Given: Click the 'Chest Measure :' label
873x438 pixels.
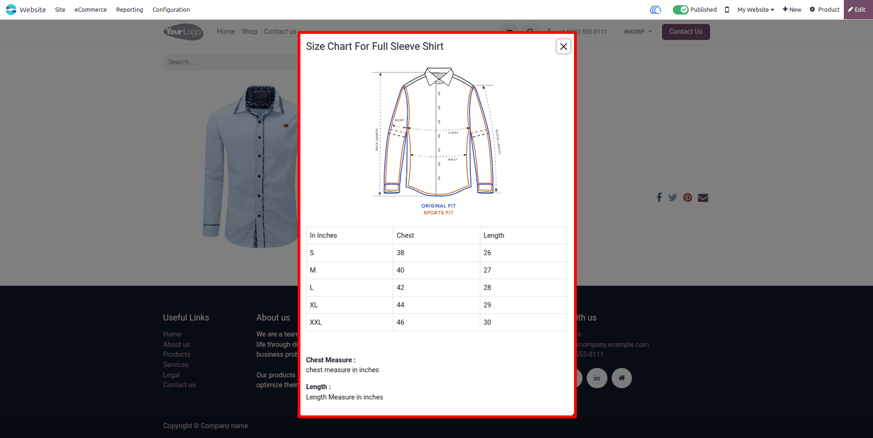Looking at the screenshot, I should click(331, 360).
